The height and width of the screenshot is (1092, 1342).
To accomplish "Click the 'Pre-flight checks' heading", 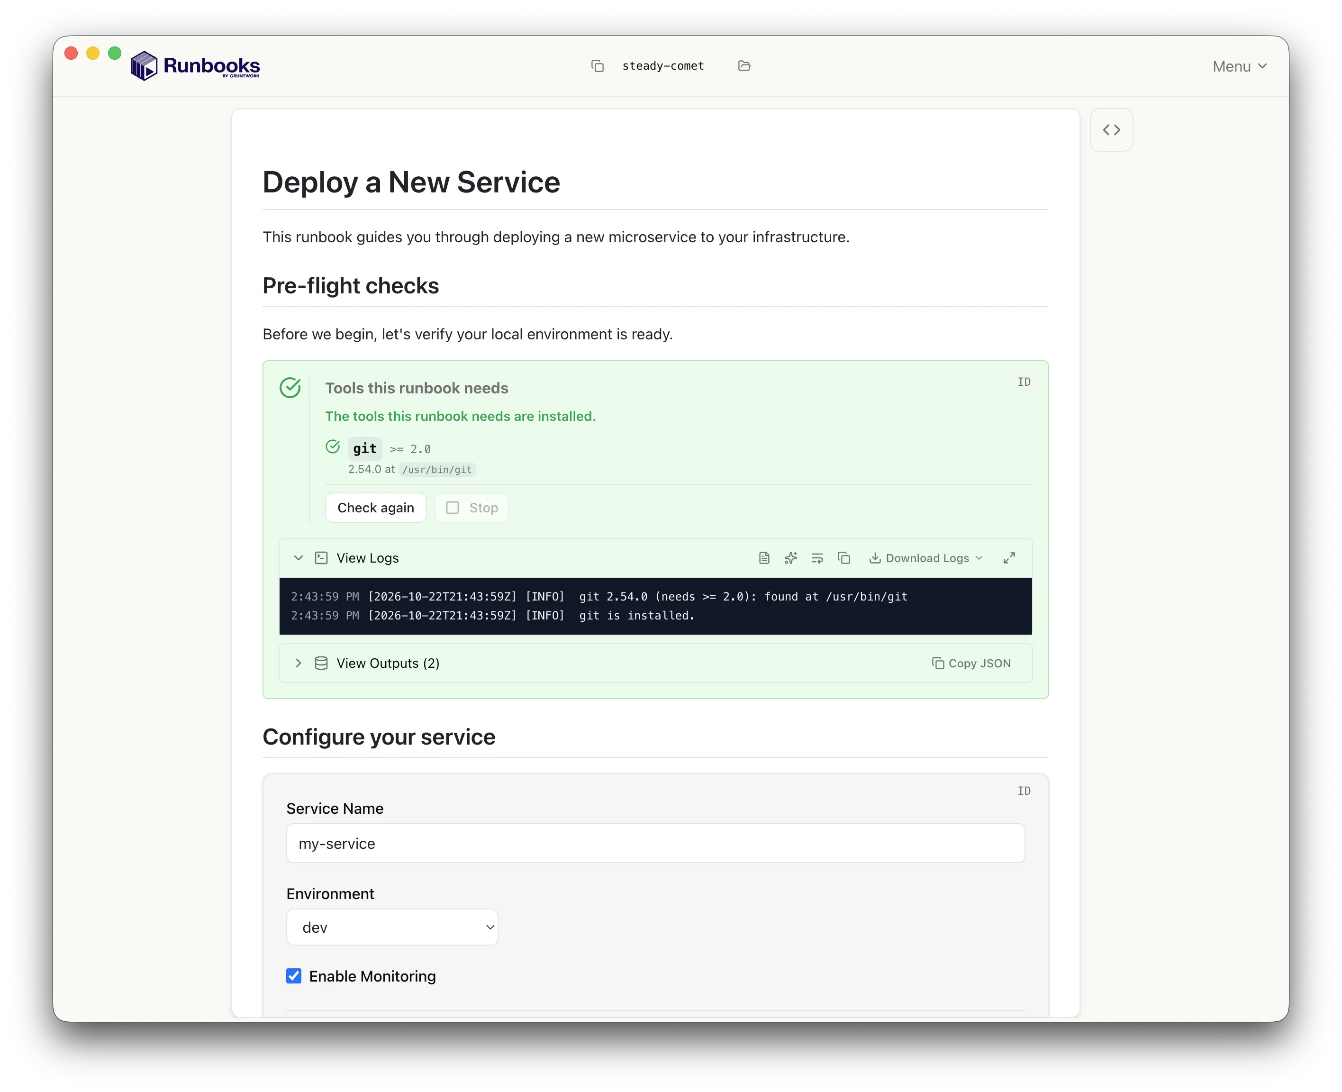I will tap(350, 286).
